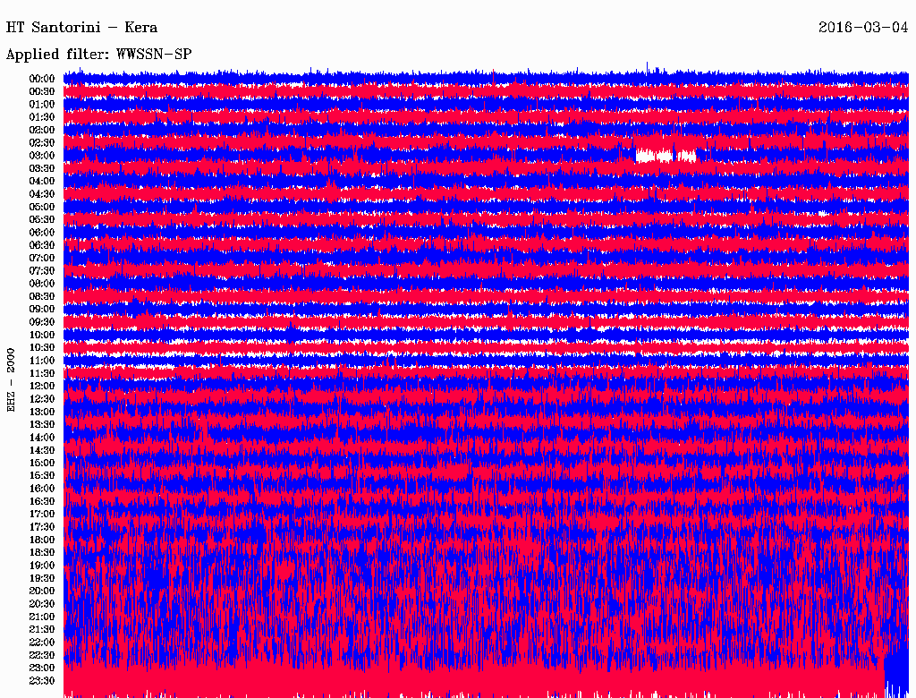The image size is (916, 698).
Task: Select the 06:00 time row label
Action: point(42,233)
